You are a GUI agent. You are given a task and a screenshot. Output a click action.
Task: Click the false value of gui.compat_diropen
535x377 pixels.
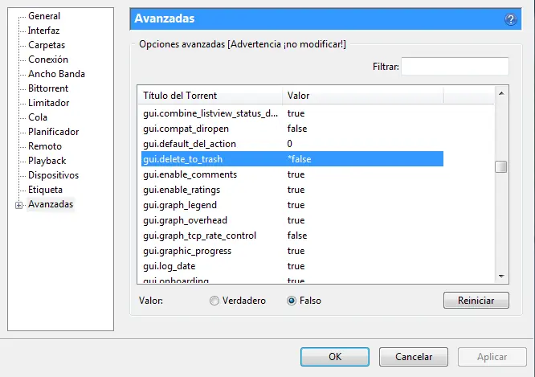(297, 129)
